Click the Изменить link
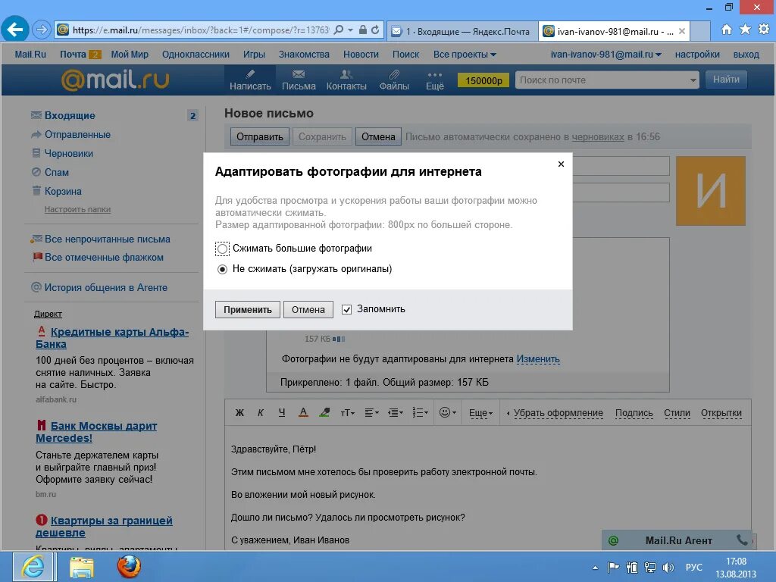 point(538,359)
